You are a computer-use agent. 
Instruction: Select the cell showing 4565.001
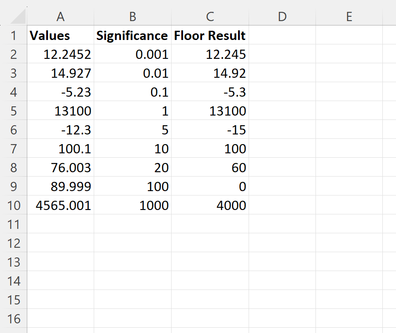60,205
